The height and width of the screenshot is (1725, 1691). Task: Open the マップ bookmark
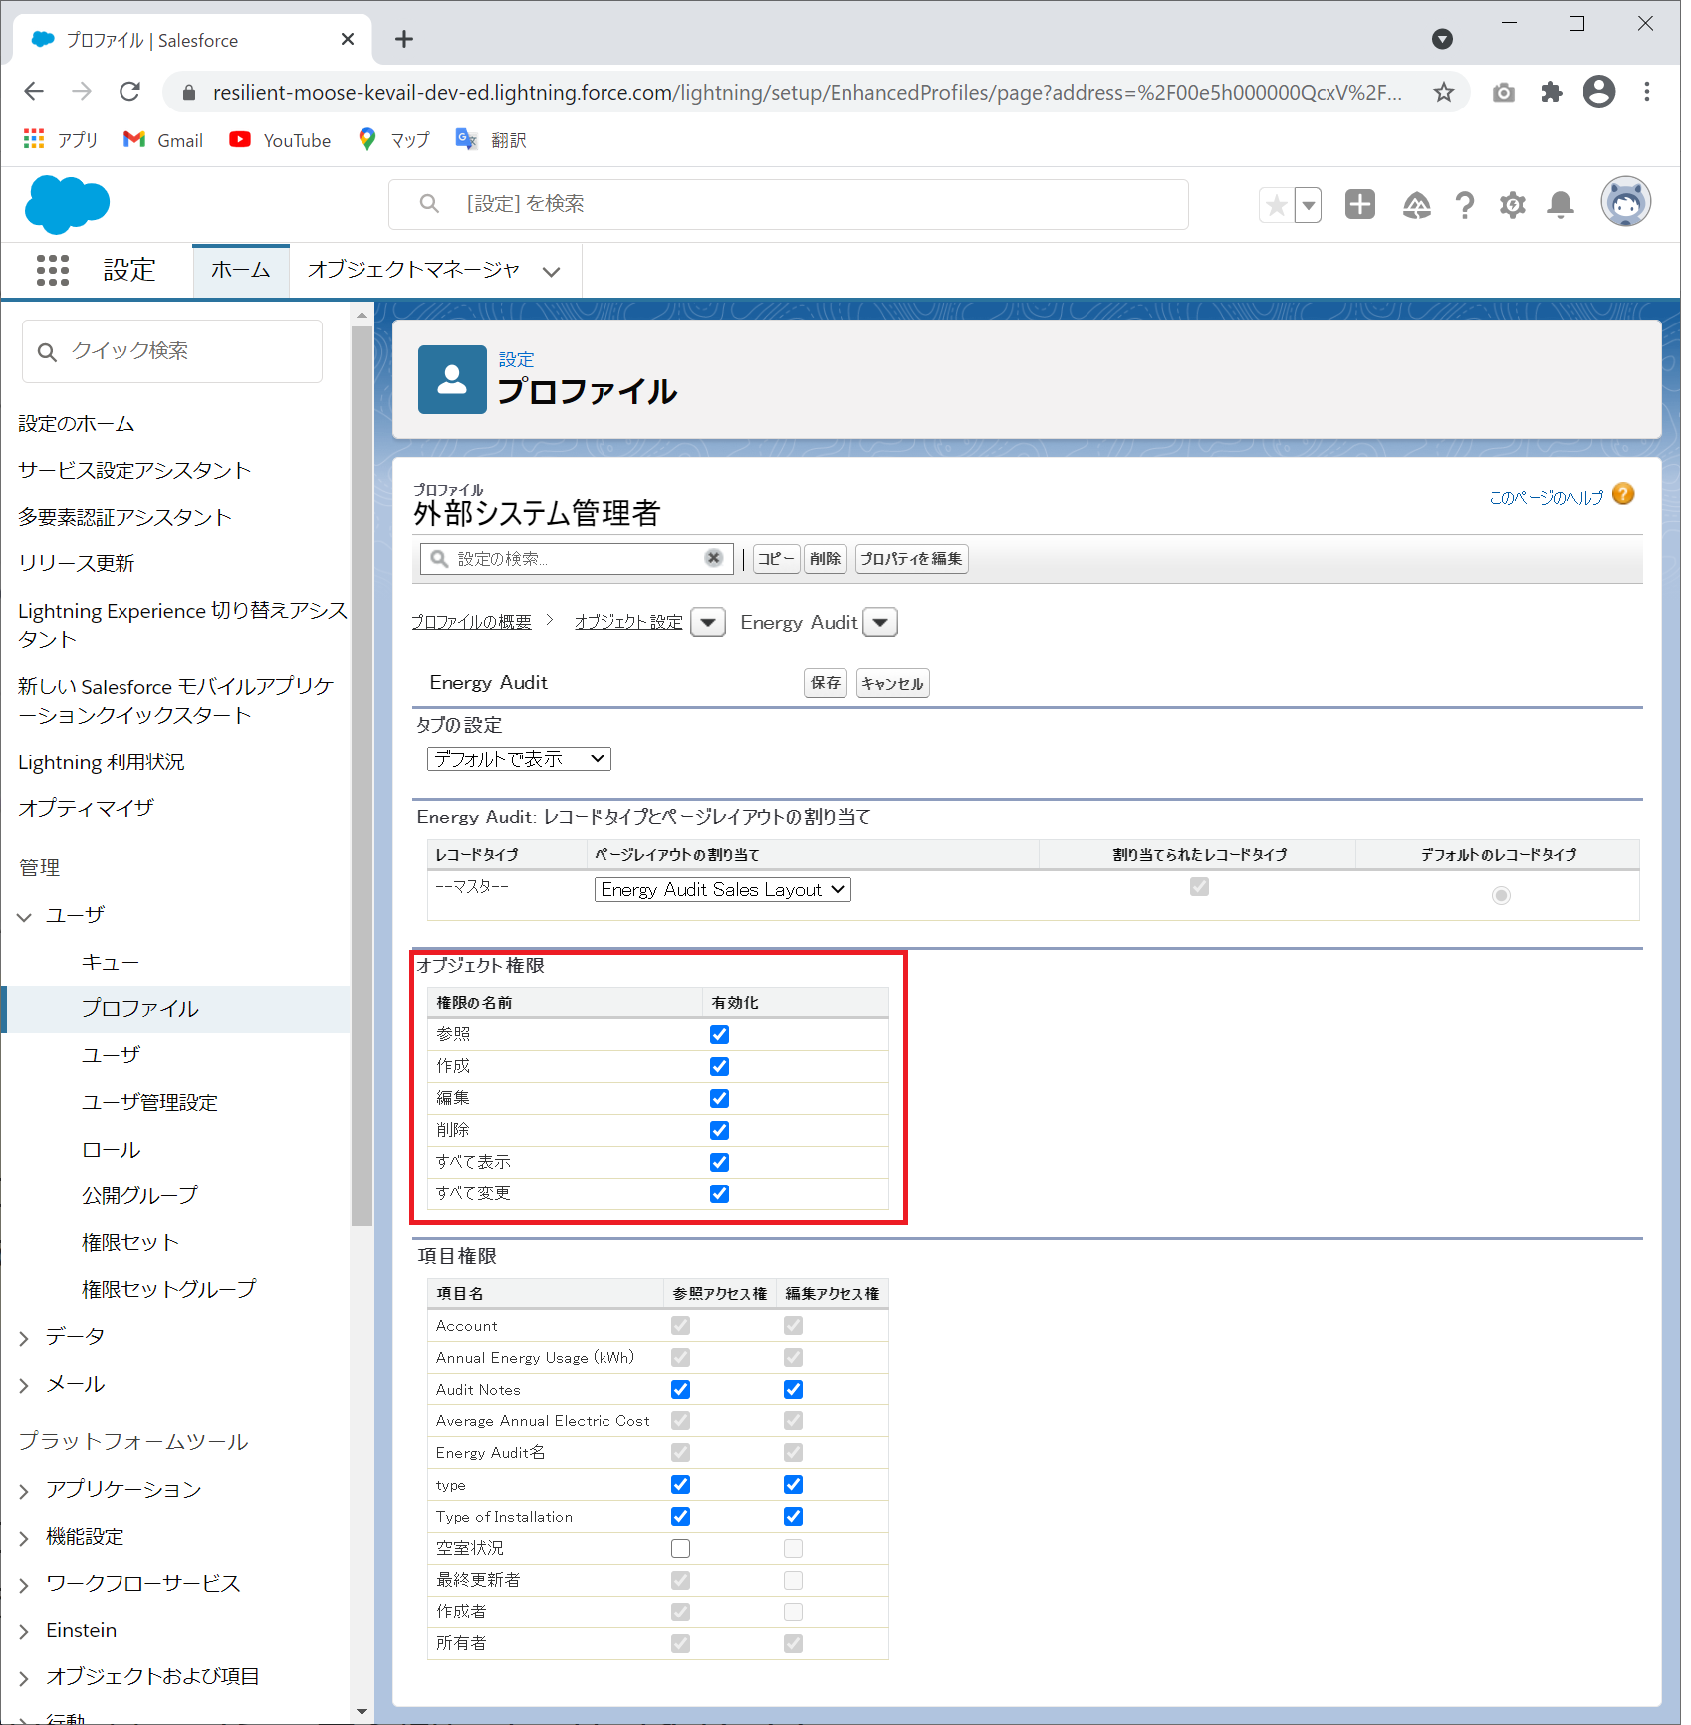394,140
